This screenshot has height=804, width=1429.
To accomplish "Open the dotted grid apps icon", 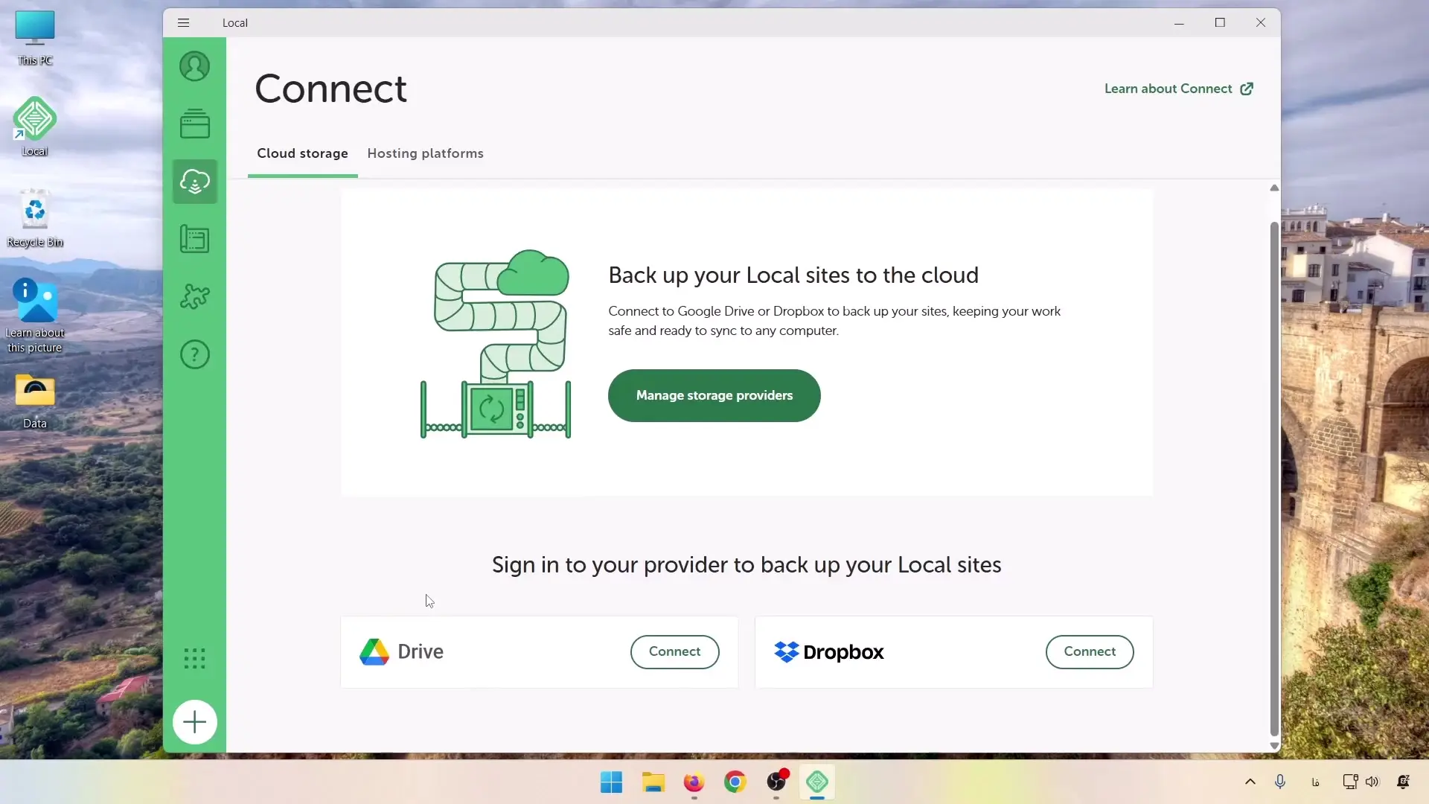I will tap(194, 658).
